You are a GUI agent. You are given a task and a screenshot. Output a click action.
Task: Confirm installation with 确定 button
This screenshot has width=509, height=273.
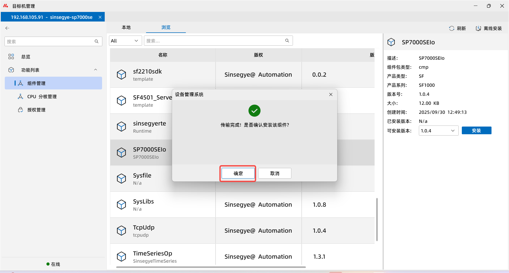point(238,173)
